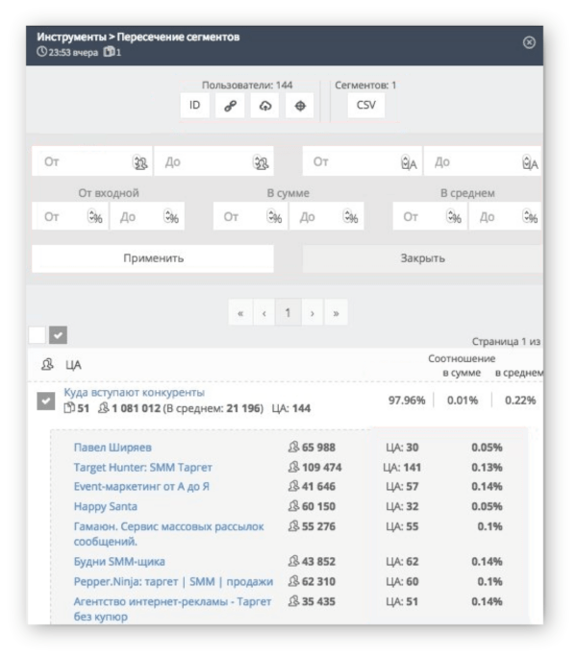The height and width of the screenshot is (658, 577).
Task: Click the member count 109 474
Action: tap(321, 467)
